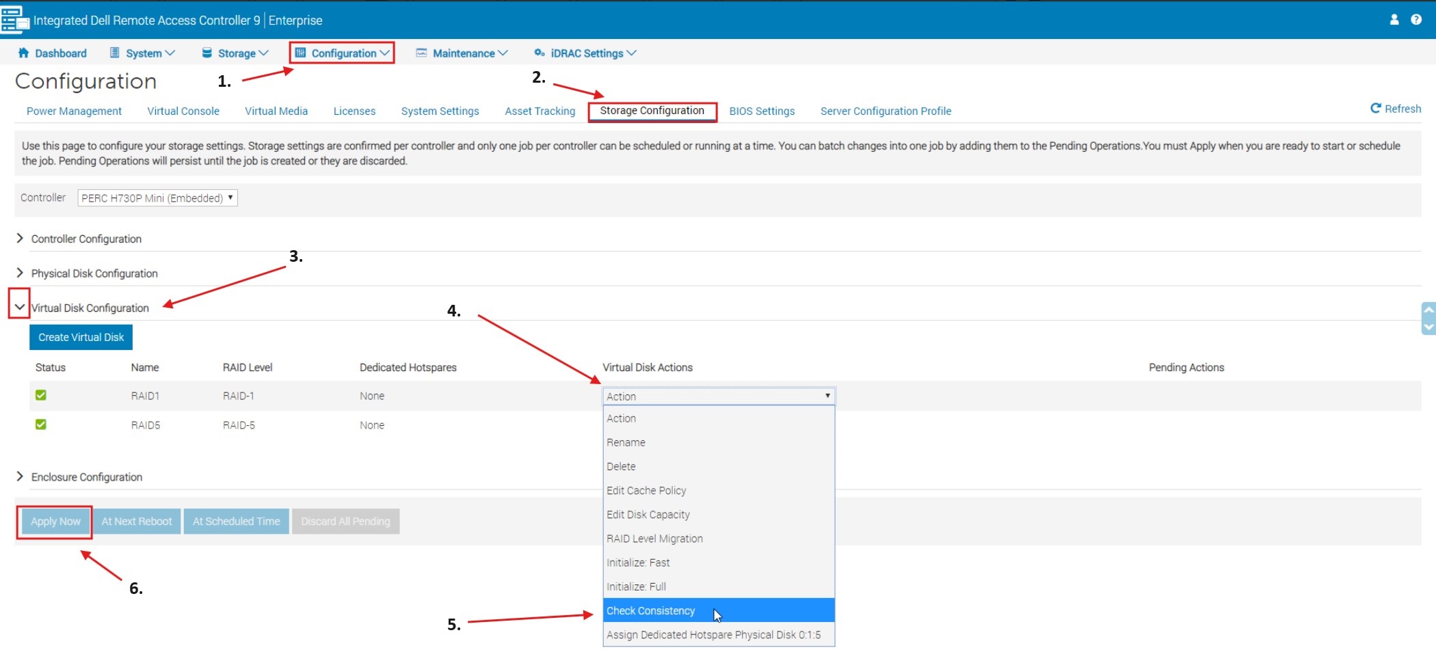Click the Pending Actions column header
This screenshot has height=650, width=1436.
tap(1186, 367)
